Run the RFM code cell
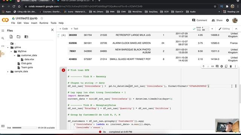Screen dimensions: 241x135 point(63,70)
